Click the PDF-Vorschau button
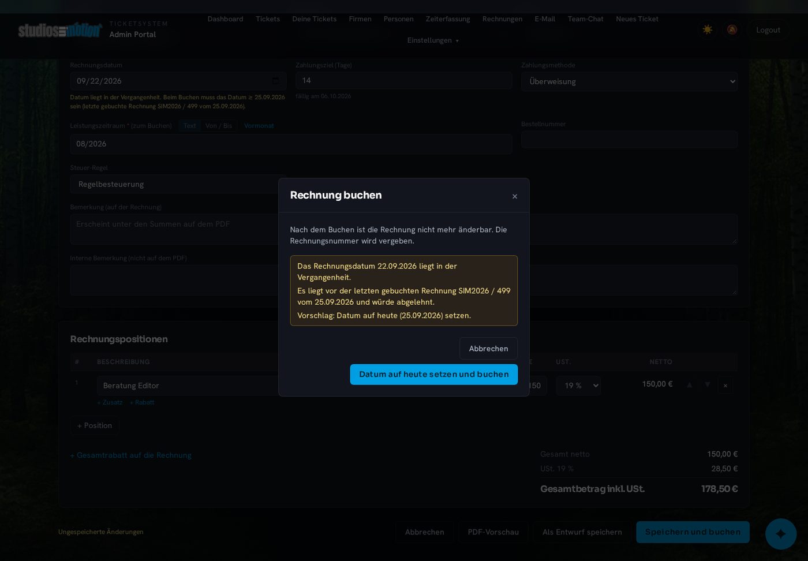The height and width of the screenshot is (561, 808). tap(493, 532)
